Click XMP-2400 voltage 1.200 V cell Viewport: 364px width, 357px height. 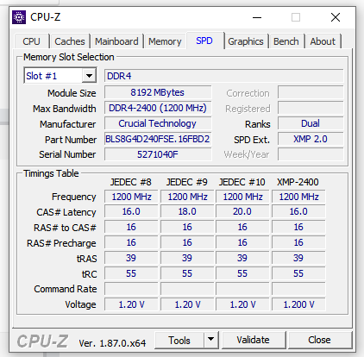(298, 304)
